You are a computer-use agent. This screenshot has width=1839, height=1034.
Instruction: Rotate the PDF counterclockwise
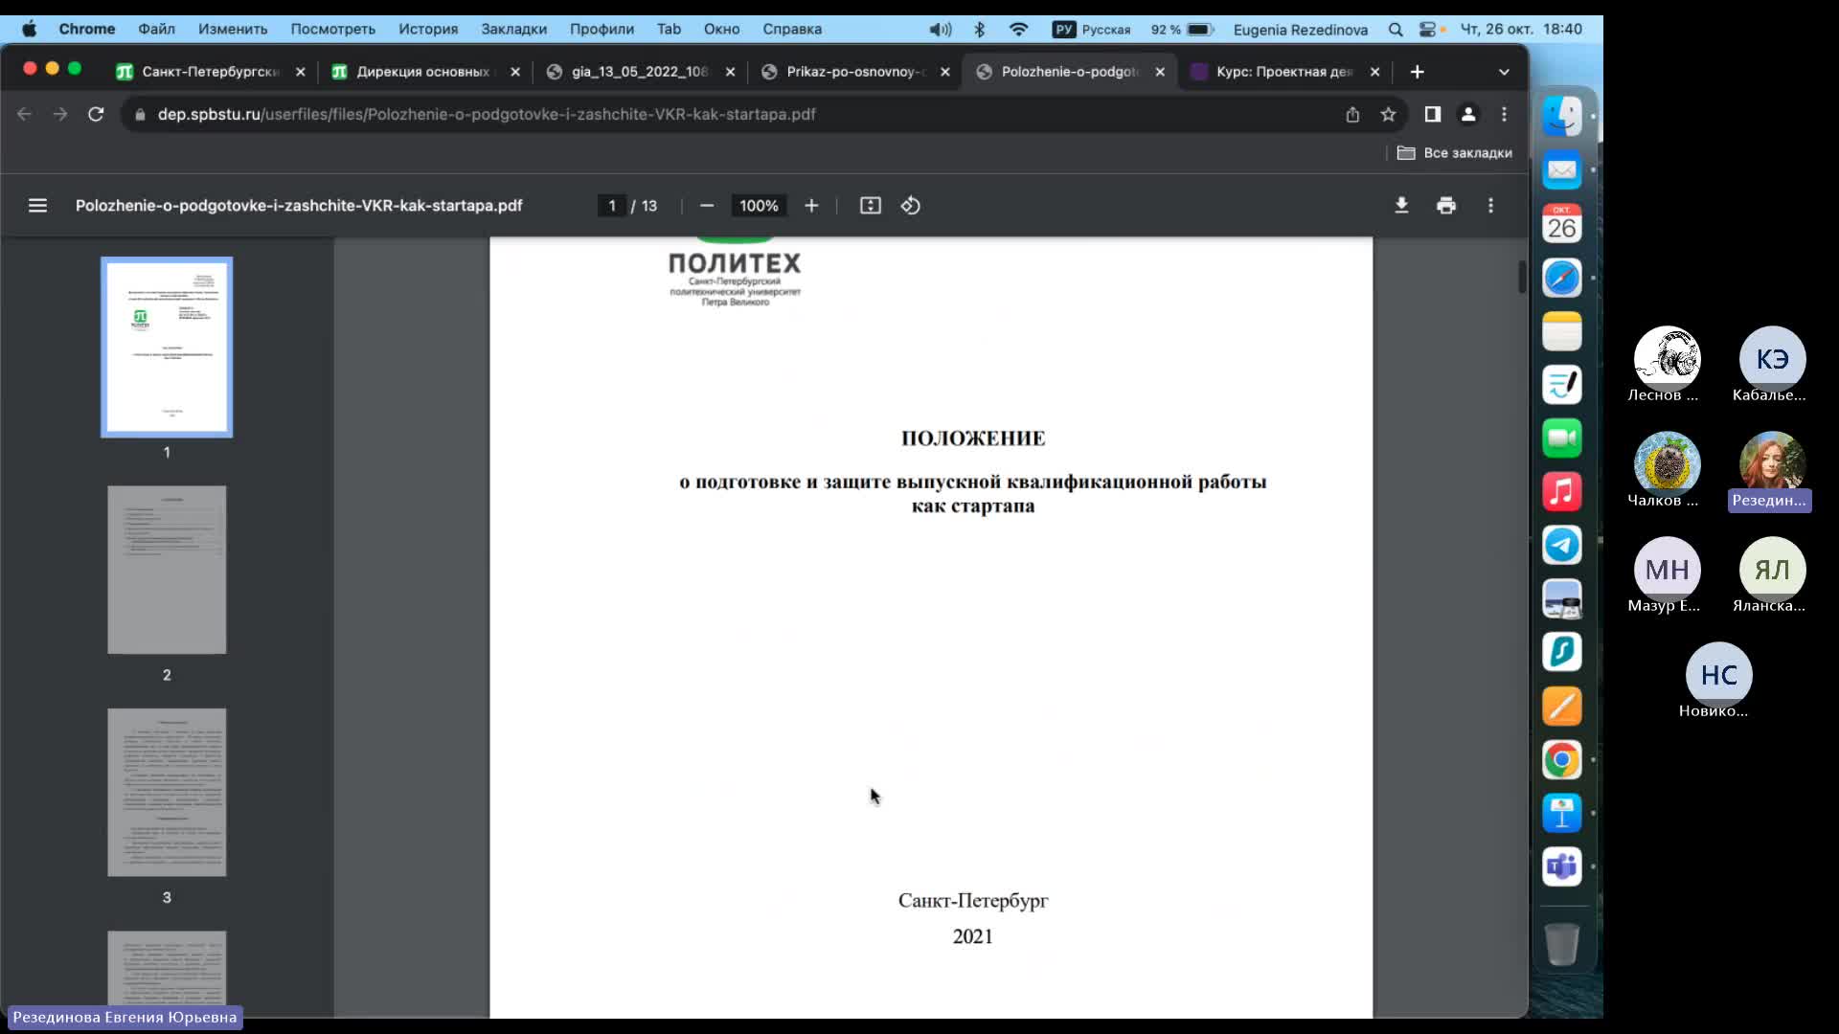click(x=911, y=206)
